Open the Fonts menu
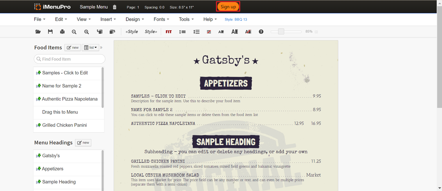 click(161, 19)
